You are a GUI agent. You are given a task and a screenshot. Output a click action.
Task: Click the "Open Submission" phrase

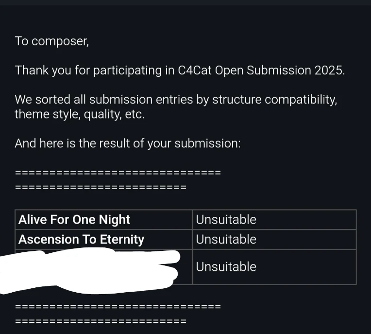coord(263,70)
